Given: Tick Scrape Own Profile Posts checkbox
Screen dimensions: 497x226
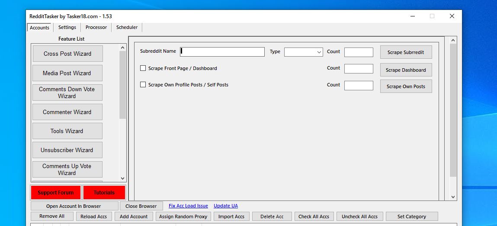Looking at the screenshot, I should coord(143,85).
